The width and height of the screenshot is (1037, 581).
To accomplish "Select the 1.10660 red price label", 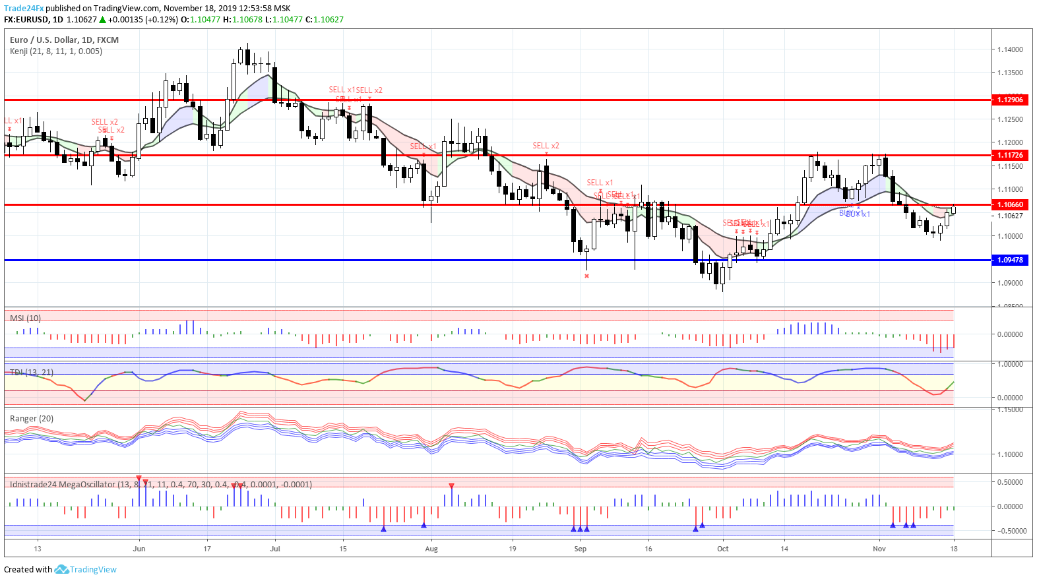I will click(x=1010, y=204).
